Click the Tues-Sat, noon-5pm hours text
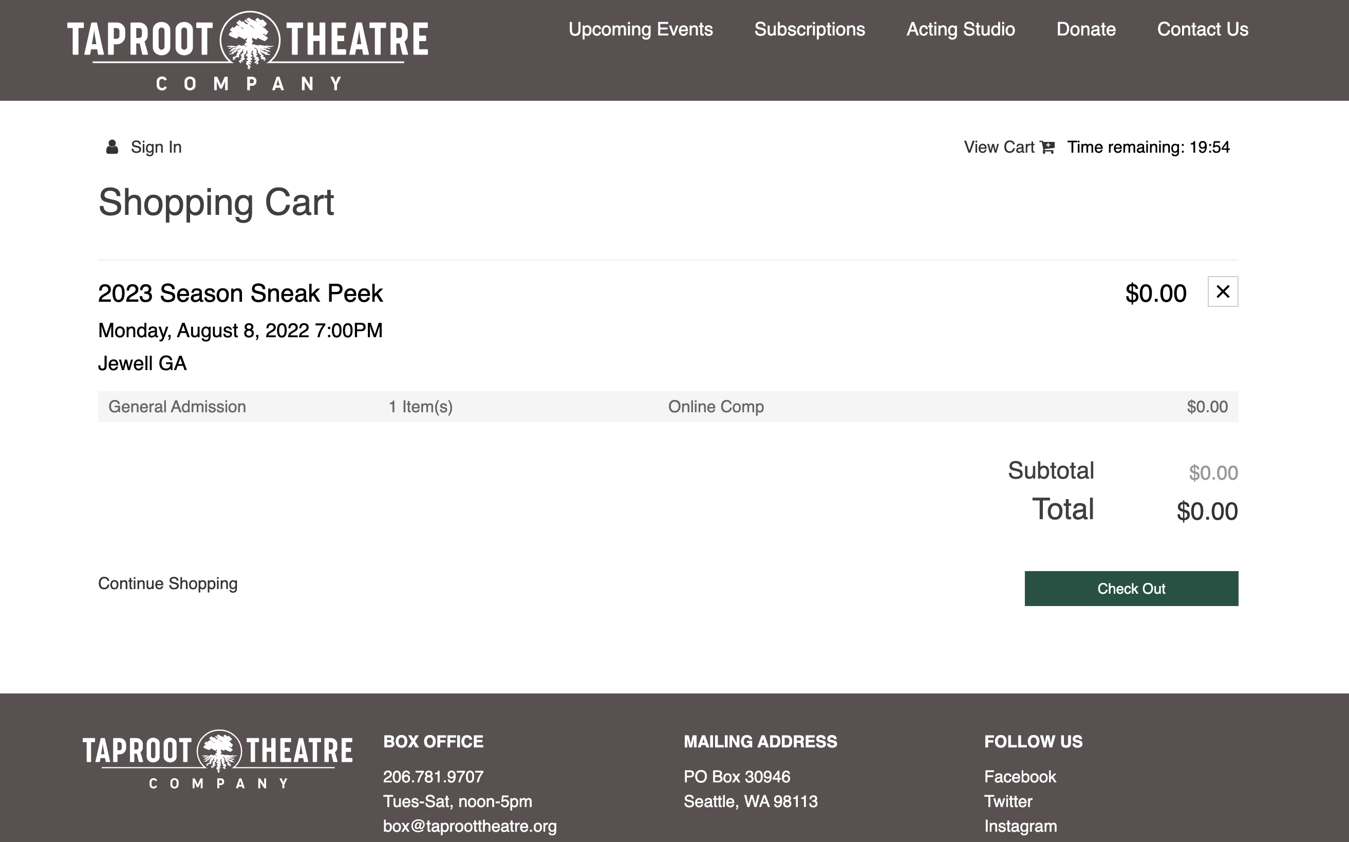 [457, 801]
